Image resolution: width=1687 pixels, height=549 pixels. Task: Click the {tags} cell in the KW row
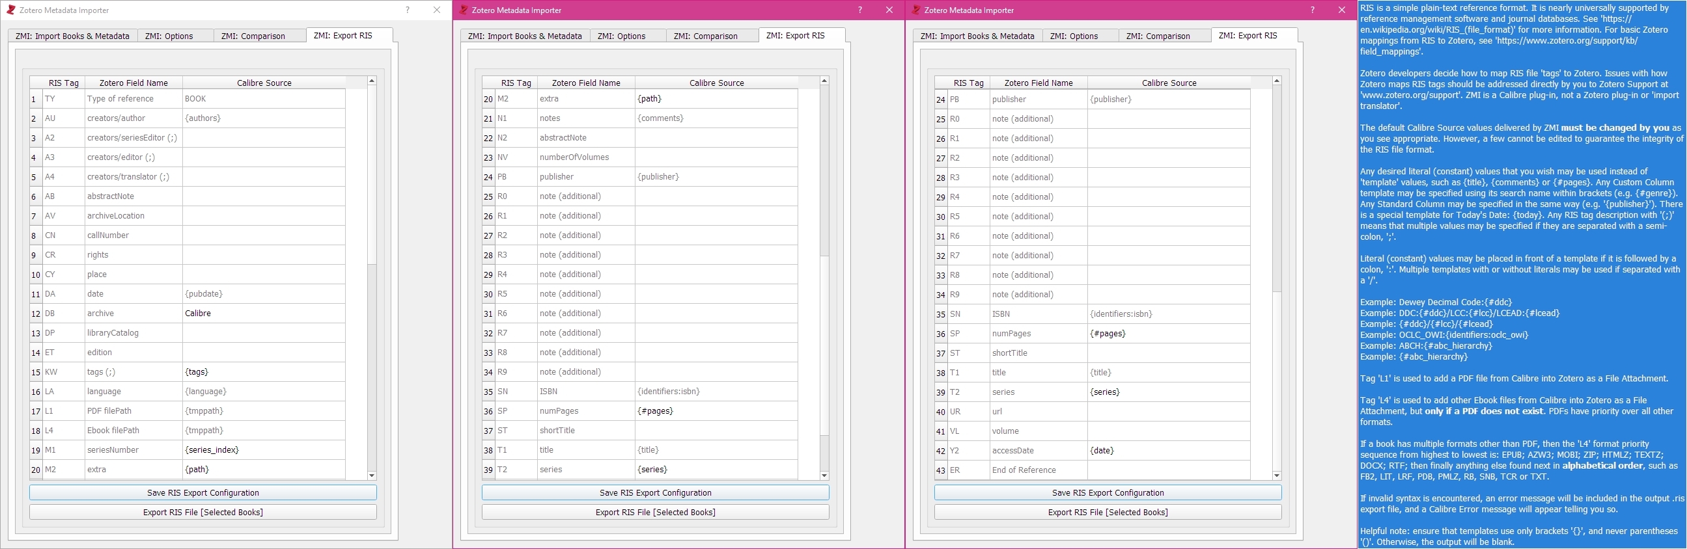[264, 371]
